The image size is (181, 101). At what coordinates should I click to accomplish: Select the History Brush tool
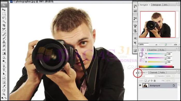pos(4,46)
